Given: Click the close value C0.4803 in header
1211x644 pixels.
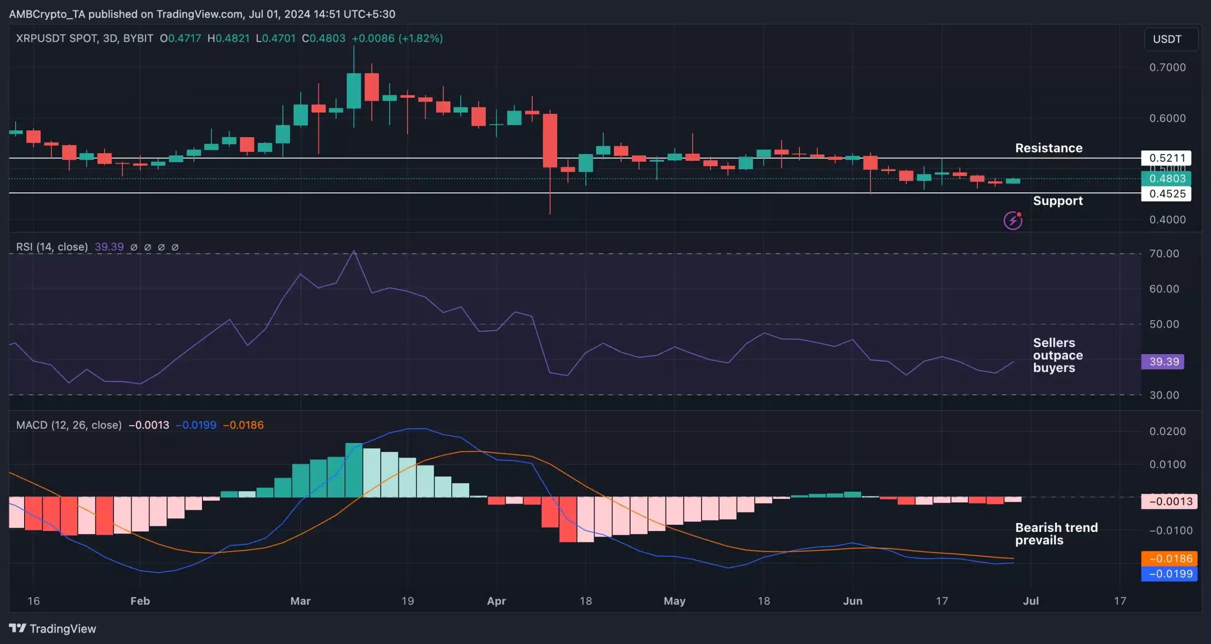Looking at the screenshot, I should [324, 38].
